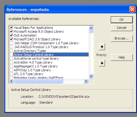This screenshot has height=117, width=137.
Task: Check ATL 2.0 Type Library box
Action: 11,74
